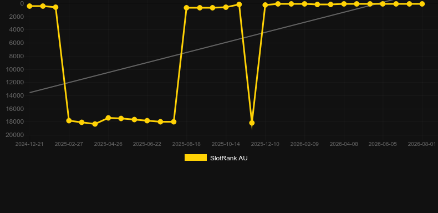This screenshot has width=438, height=213.
Task: Select the yellow data point above 2025-12-10
Action: tap(265, 5)
